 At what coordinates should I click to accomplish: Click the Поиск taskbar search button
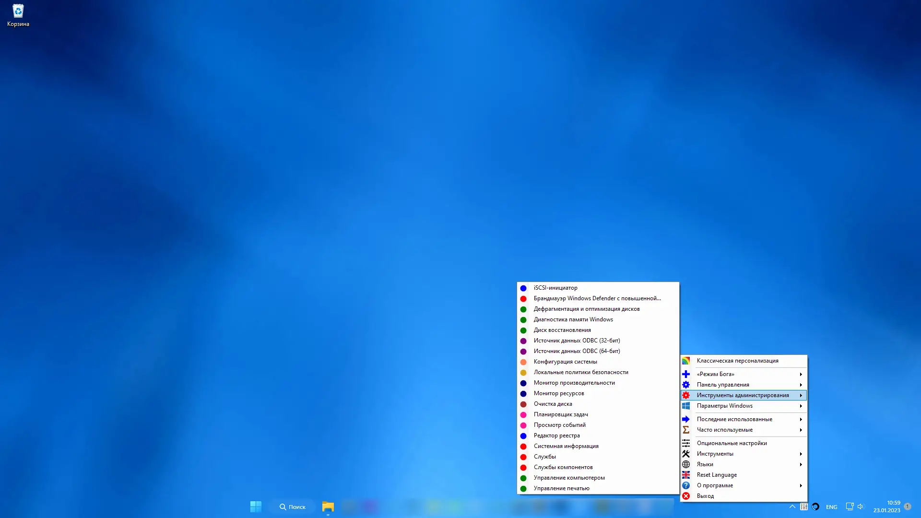292,506
